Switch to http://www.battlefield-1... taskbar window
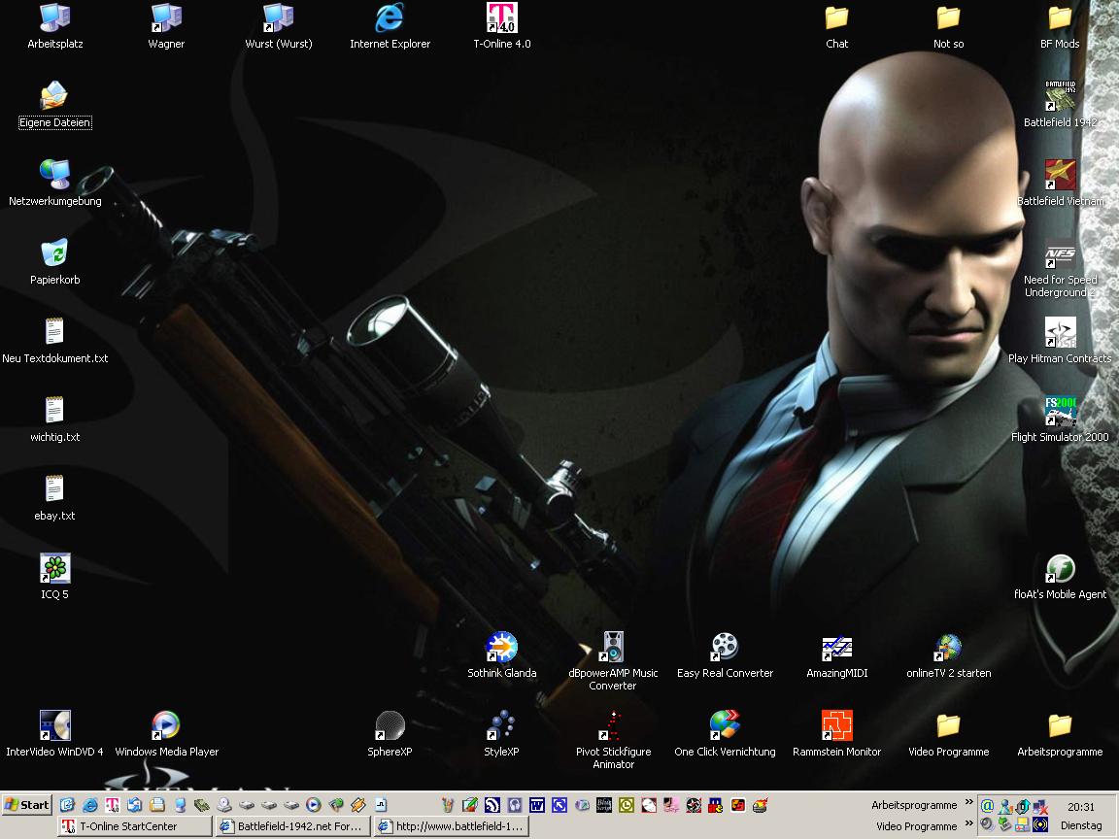 (x=451, y=826)
